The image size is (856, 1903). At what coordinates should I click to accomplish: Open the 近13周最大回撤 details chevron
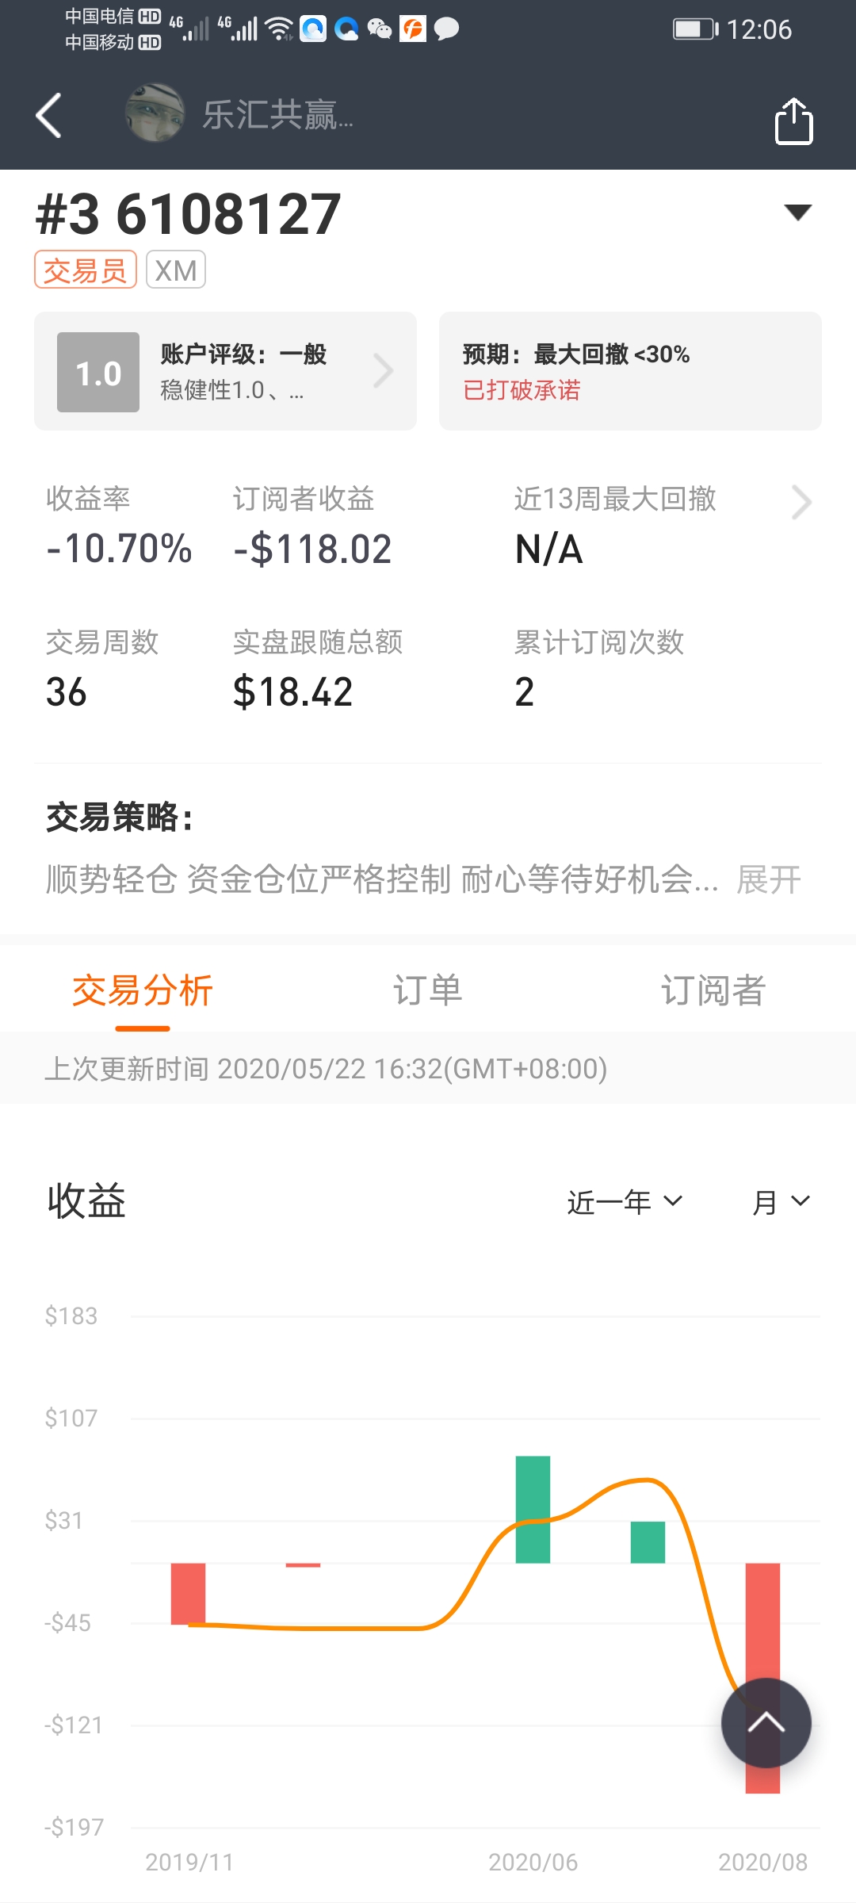click(x=801, y=502)
